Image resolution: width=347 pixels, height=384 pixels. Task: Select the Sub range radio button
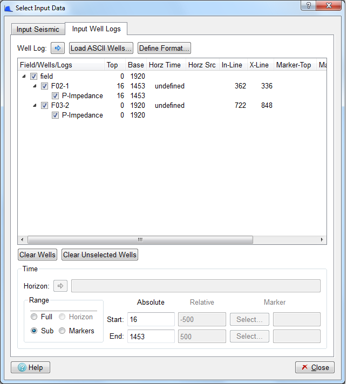pyautogui.click(x=34, y=331)
